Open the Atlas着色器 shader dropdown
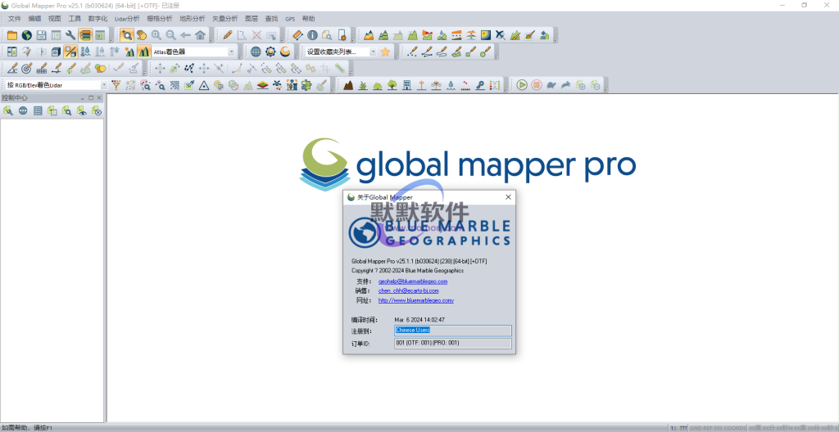839x432 pixels. click(x=231, y=52)
